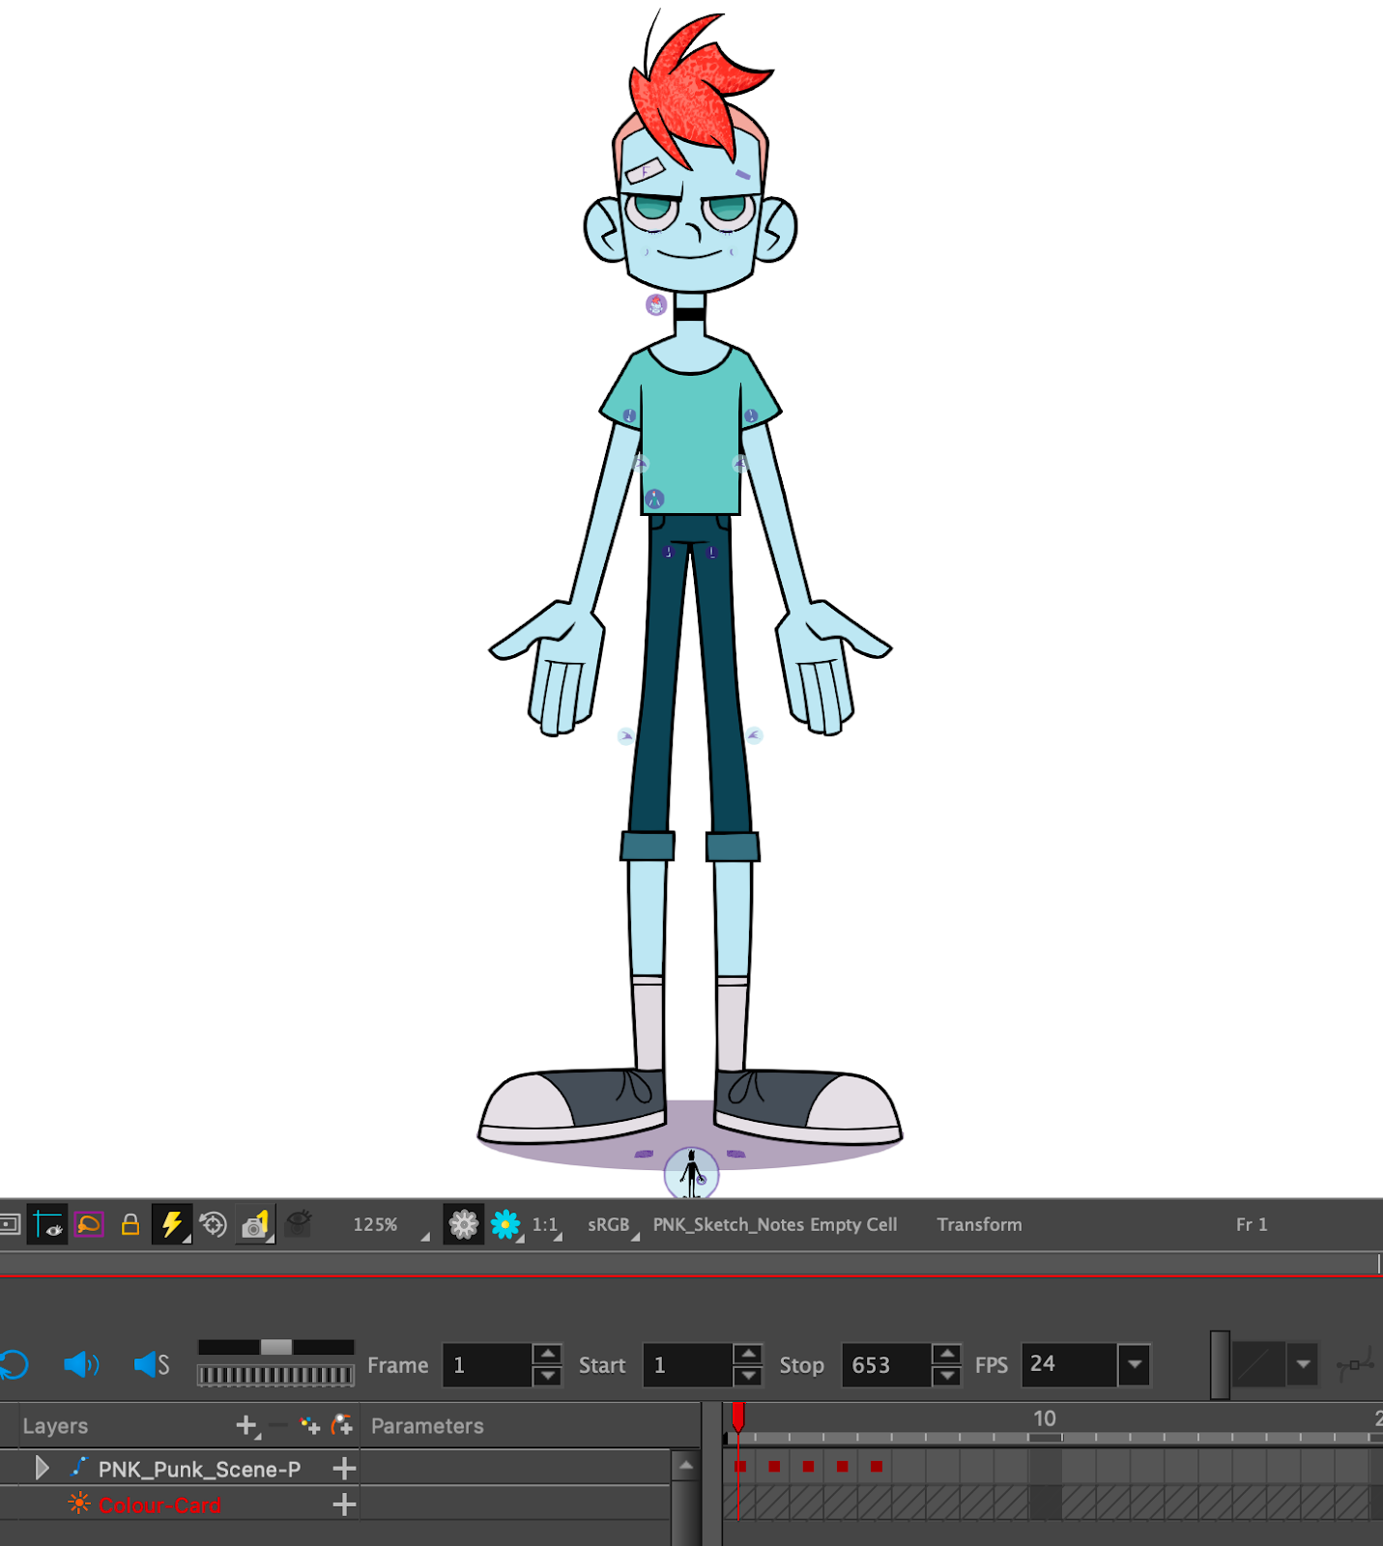Screen dimensions: 1383x1546
Task: Click the add peg icon in Layers header
Action: (x=342, y=1425)
